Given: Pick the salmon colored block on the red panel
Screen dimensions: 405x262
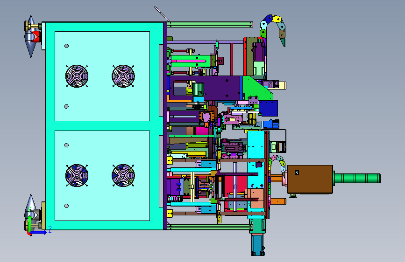Looking at the screenshot, I should tap(255, 198).
